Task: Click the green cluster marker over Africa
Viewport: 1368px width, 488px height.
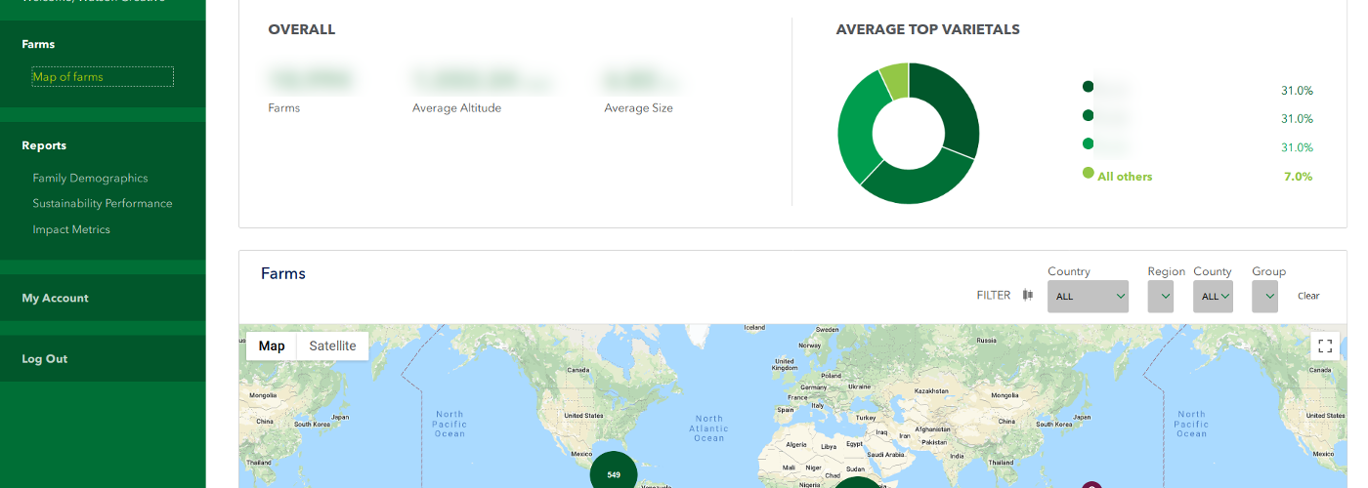Action: (857, 482)
